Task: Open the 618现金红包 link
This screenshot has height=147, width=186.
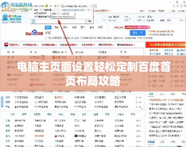Action: tap(31, 45)
